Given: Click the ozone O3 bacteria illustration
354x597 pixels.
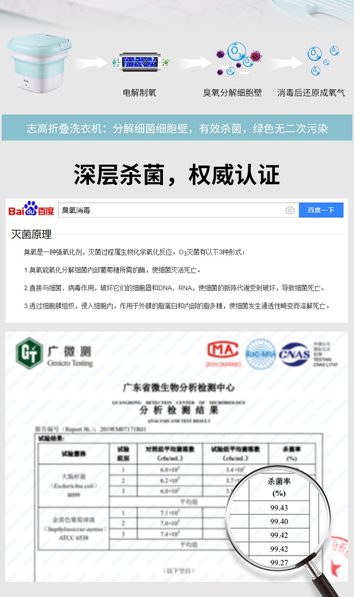Looking at the screenshot, I should click(x=238, y=58).
